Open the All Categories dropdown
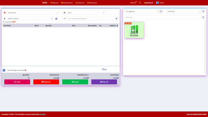This screenshot has width=208, height=117. [x=141, y=11]
